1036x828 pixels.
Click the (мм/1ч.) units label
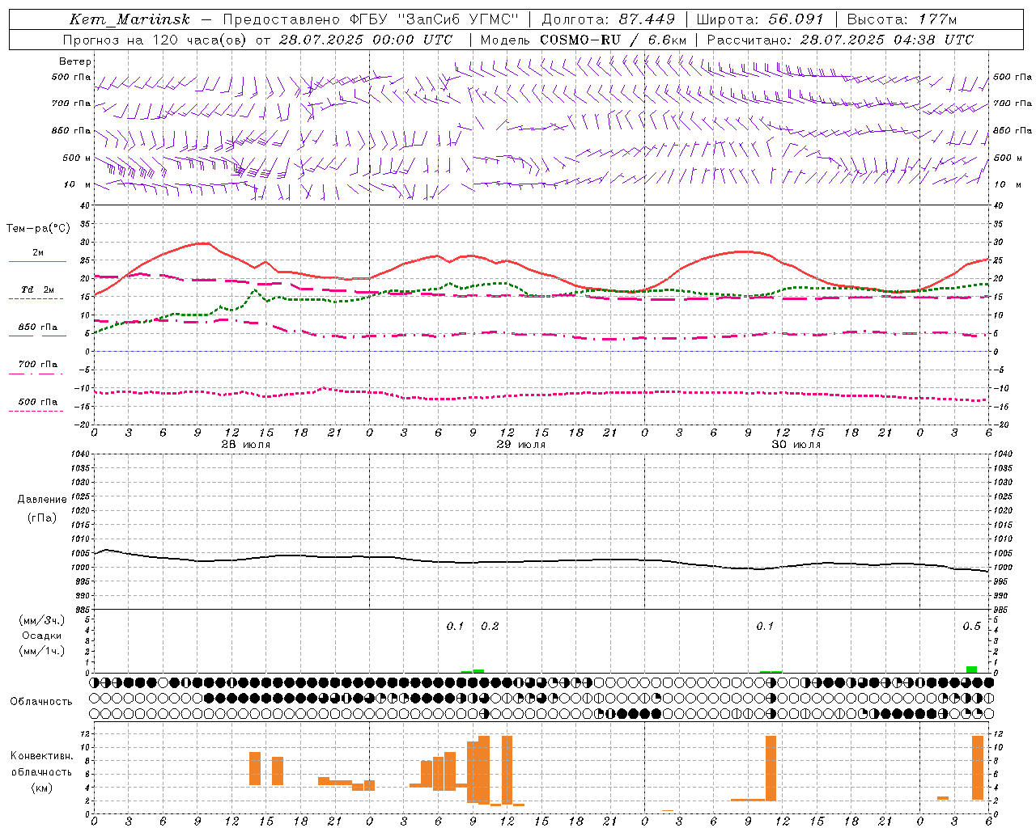click(42, 651)
